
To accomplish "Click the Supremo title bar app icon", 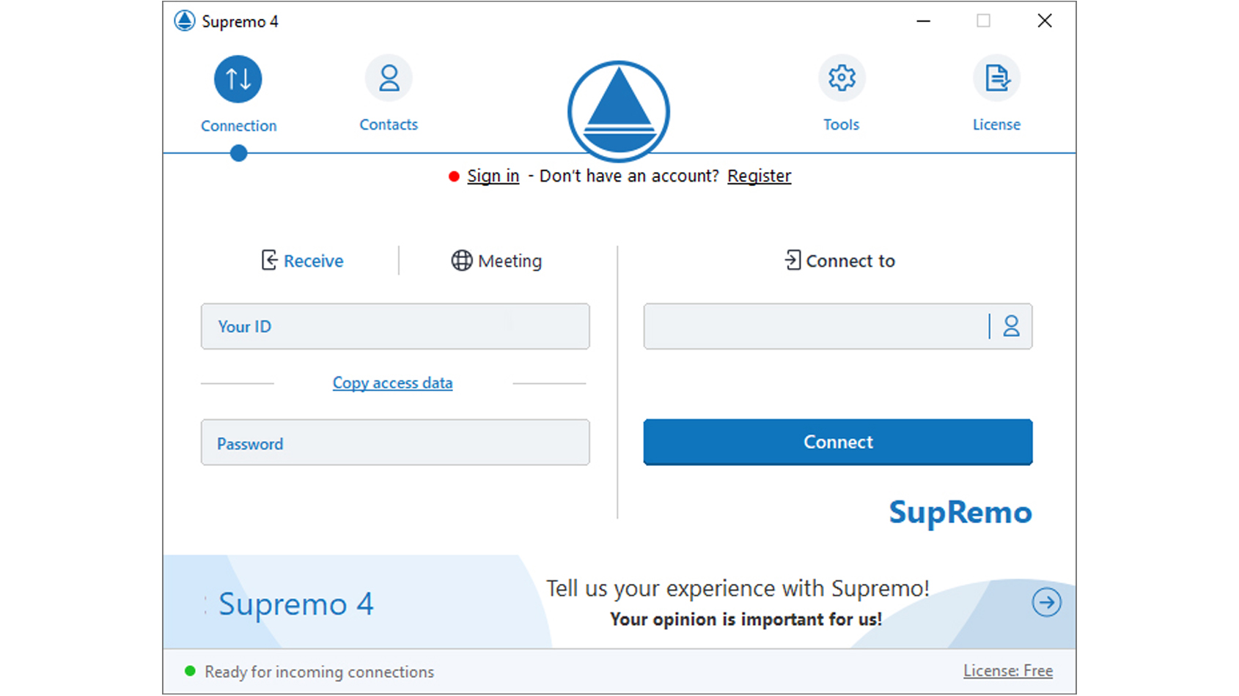I will (x=184, y=21).
